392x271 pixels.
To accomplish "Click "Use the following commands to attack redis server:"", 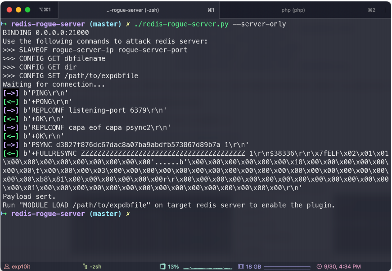I will (105, 41).
